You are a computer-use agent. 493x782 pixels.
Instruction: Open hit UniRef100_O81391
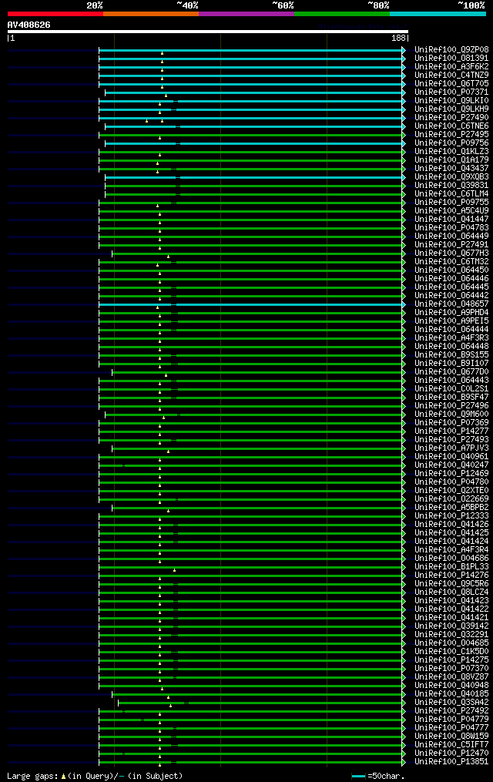coord(451,58)
